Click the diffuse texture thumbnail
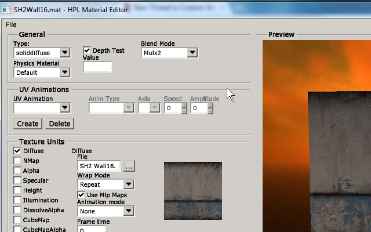Viewport: 371px width, 232px height. click(x=193, y=191)
